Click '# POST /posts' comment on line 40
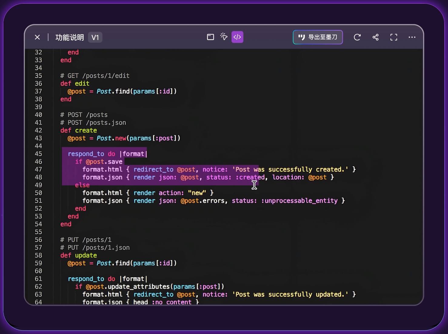The width and height of the screenshot is (448, 334). 84,115
